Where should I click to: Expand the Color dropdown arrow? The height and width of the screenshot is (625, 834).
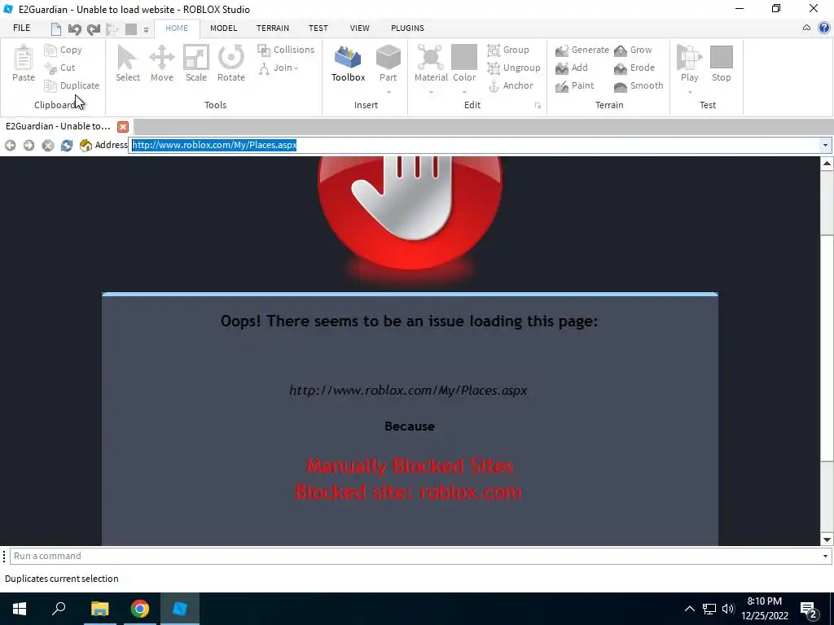464,93
